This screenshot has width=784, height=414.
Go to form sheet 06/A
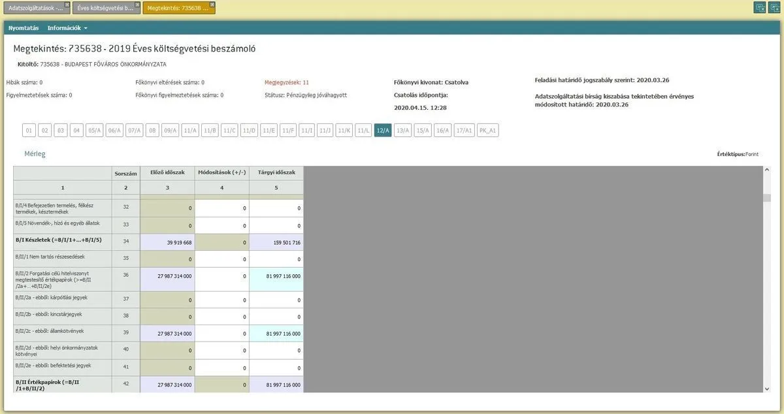pyautogui.click(x=114, y=130)
